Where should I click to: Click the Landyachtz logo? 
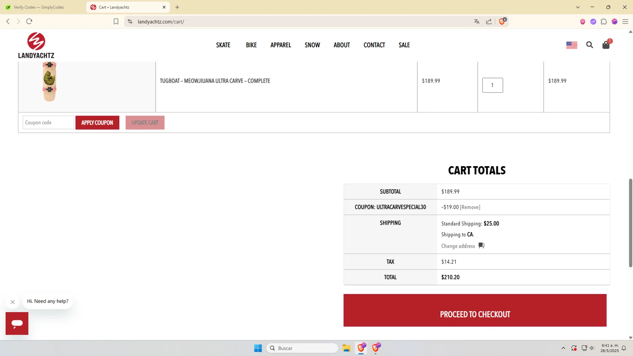click(x=36, y=45)
